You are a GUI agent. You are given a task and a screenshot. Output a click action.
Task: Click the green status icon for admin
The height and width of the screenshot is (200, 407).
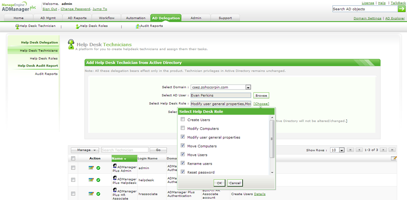click(98, 168)
